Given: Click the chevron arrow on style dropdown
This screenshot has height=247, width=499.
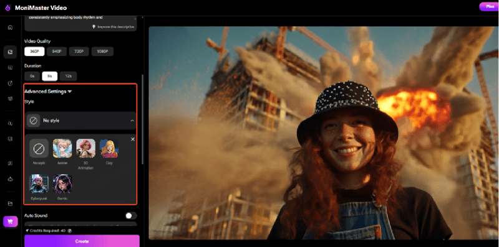Looking at the screenshot, I should tap(132, 121).
